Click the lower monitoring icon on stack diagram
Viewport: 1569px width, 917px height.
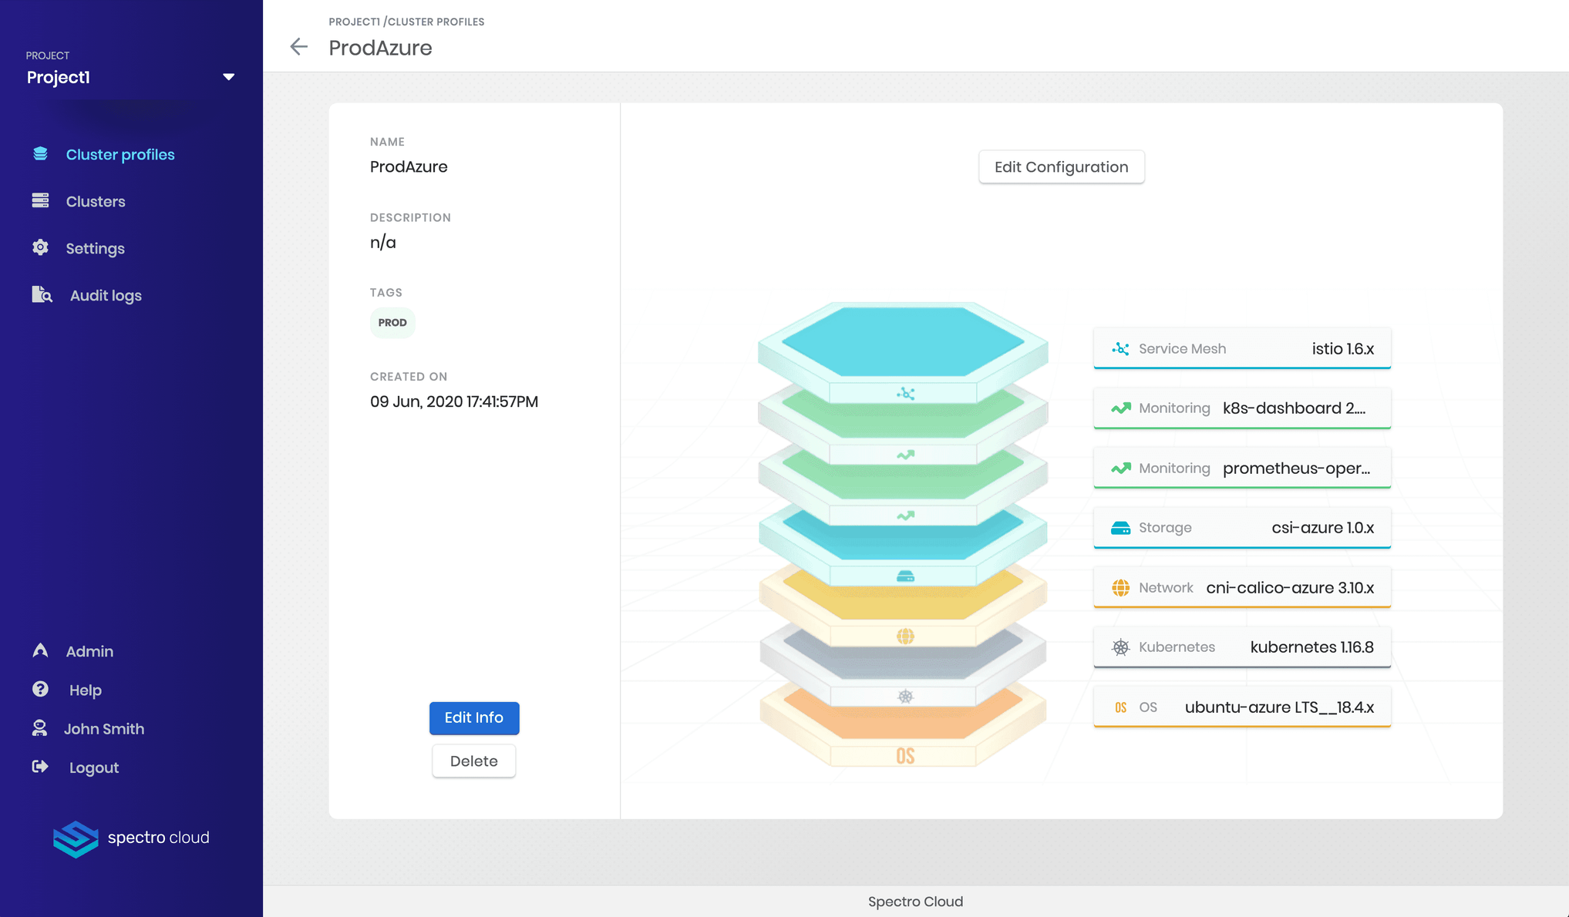coord(905,516)
